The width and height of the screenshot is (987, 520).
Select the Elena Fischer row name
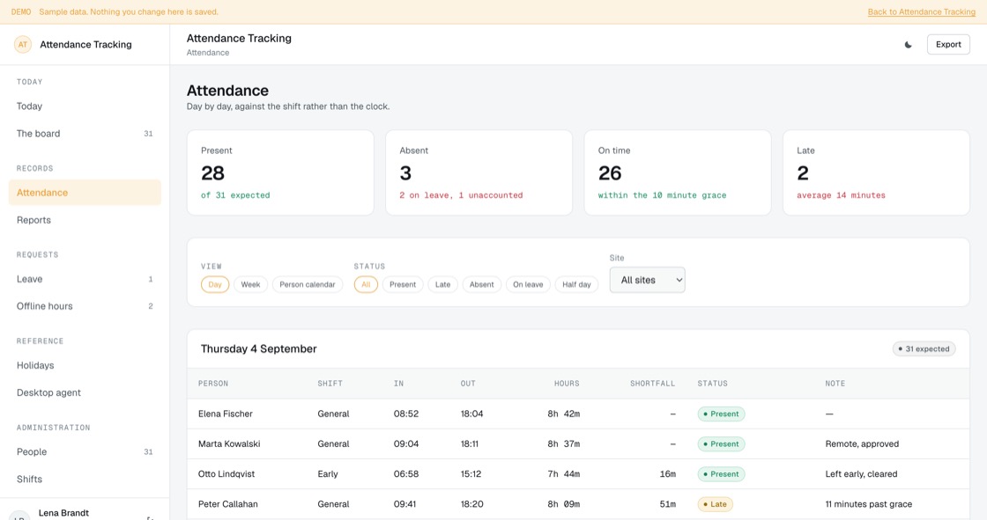pyautogui.click(x=226, y=414)
